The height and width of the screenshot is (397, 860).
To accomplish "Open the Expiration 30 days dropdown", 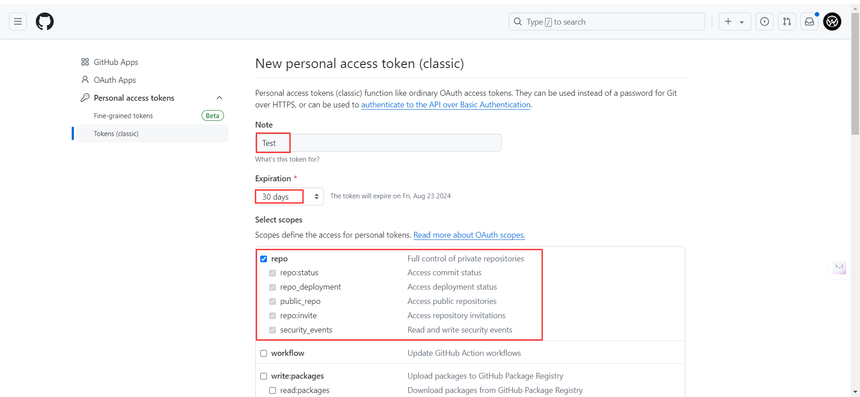I will [289, 196].
